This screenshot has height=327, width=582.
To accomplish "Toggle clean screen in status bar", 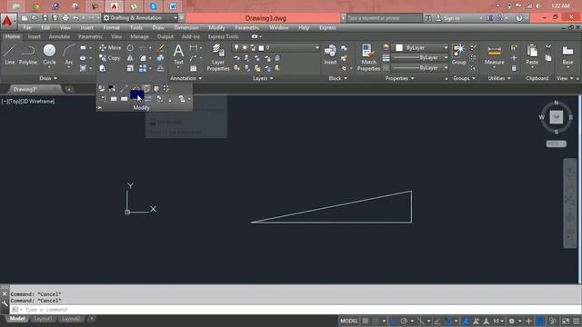I will pyautogui.click(x=566, y=321).
